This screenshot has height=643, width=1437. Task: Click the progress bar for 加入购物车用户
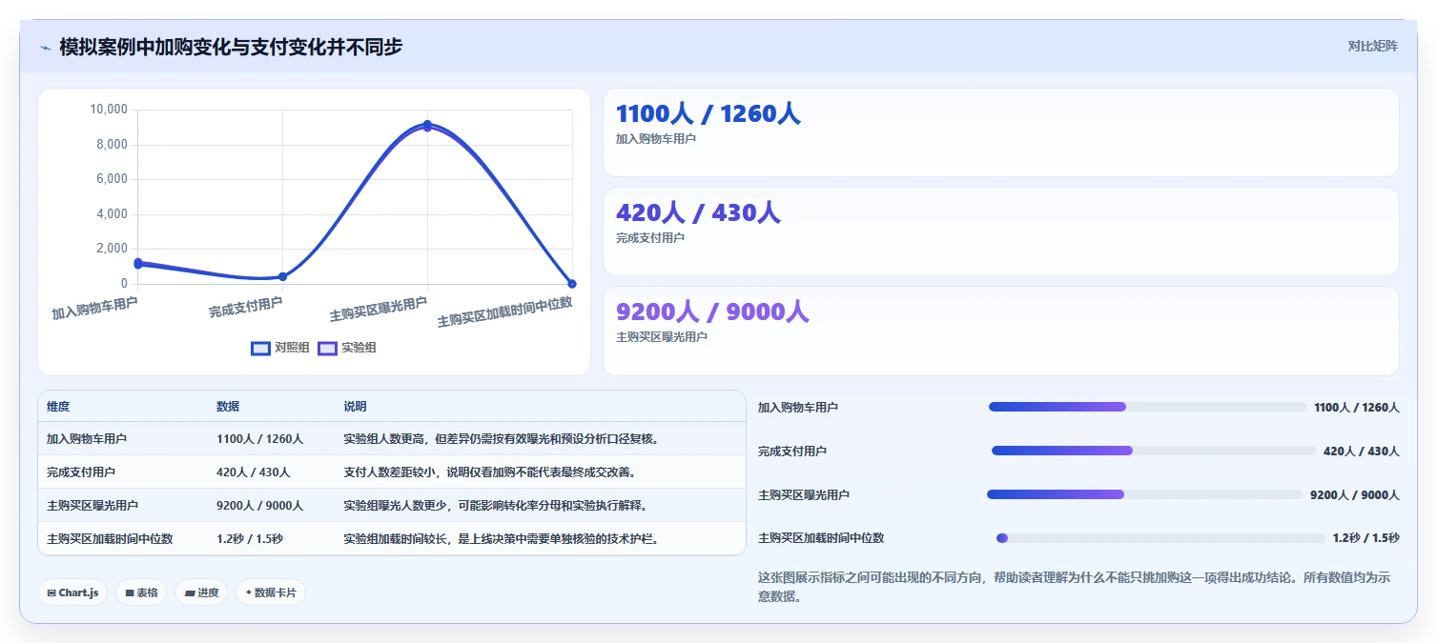click(1147, 407)
